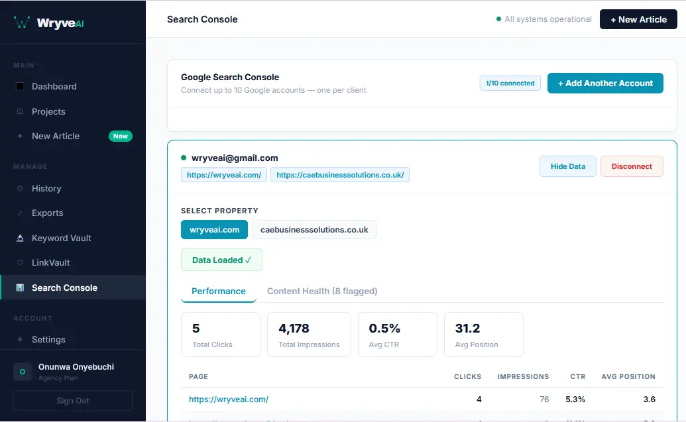Click the 1/10 connected badge

(510, 83)
